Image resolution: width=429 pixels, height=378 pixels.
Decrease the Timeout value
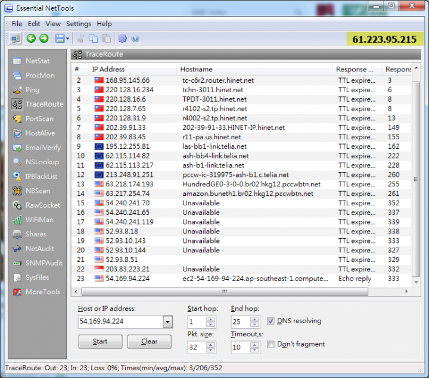pyautogui.click(x=254, y=350)
